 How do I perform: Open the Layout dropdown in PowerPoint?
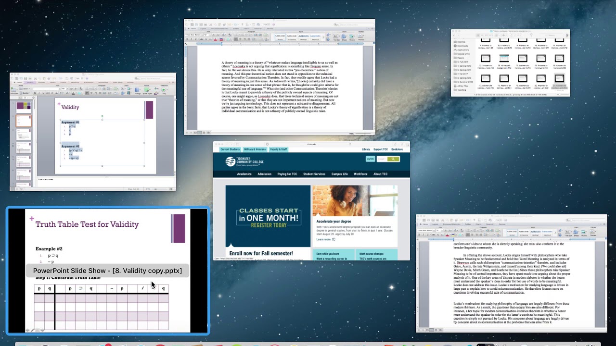point(25,88)
